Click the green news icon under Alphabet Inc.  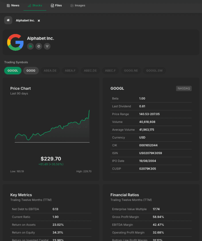click(x=30, y=46)
